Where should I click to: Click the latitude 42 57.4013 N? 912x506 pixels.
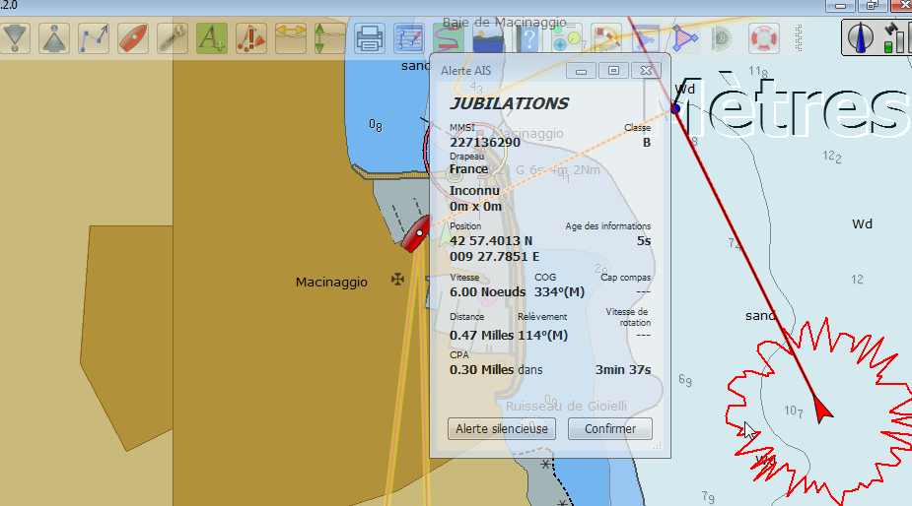click(x=491, y=240)
